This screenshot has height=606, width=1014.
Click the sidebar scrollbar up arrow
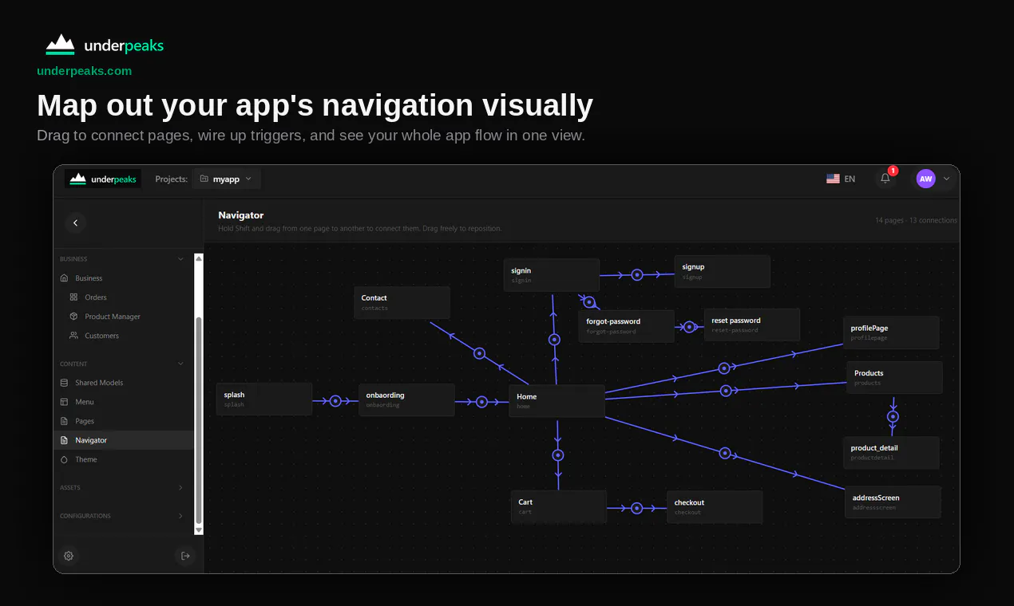click(199, 258)
